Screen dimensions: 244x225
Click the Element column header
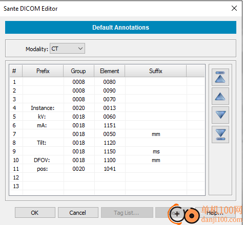click(110, 71)
